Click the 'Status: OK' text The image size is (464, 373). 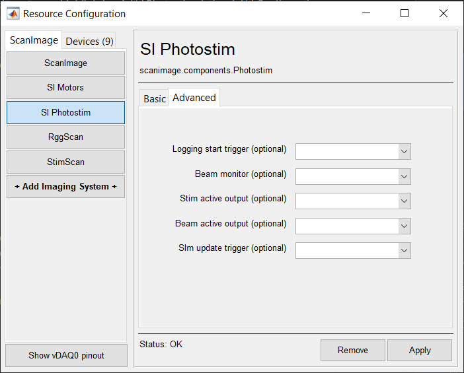pos(161,345)
